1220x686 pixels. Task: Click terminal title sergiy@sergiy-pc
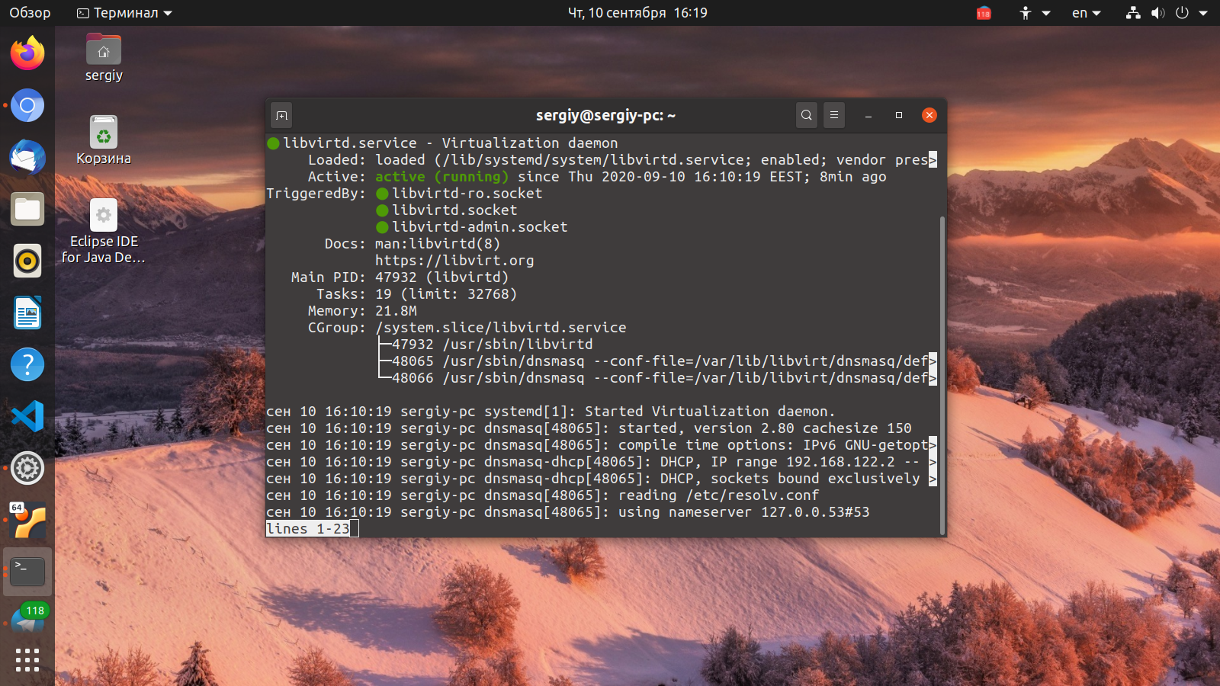coord(605,115)
